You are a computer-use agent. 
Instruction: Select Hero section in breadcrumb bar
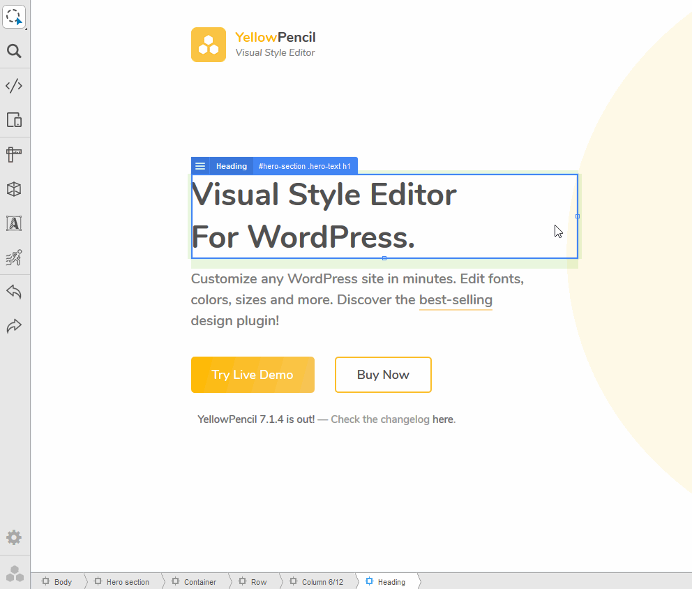pyautogui.click(x=122, y=582)
